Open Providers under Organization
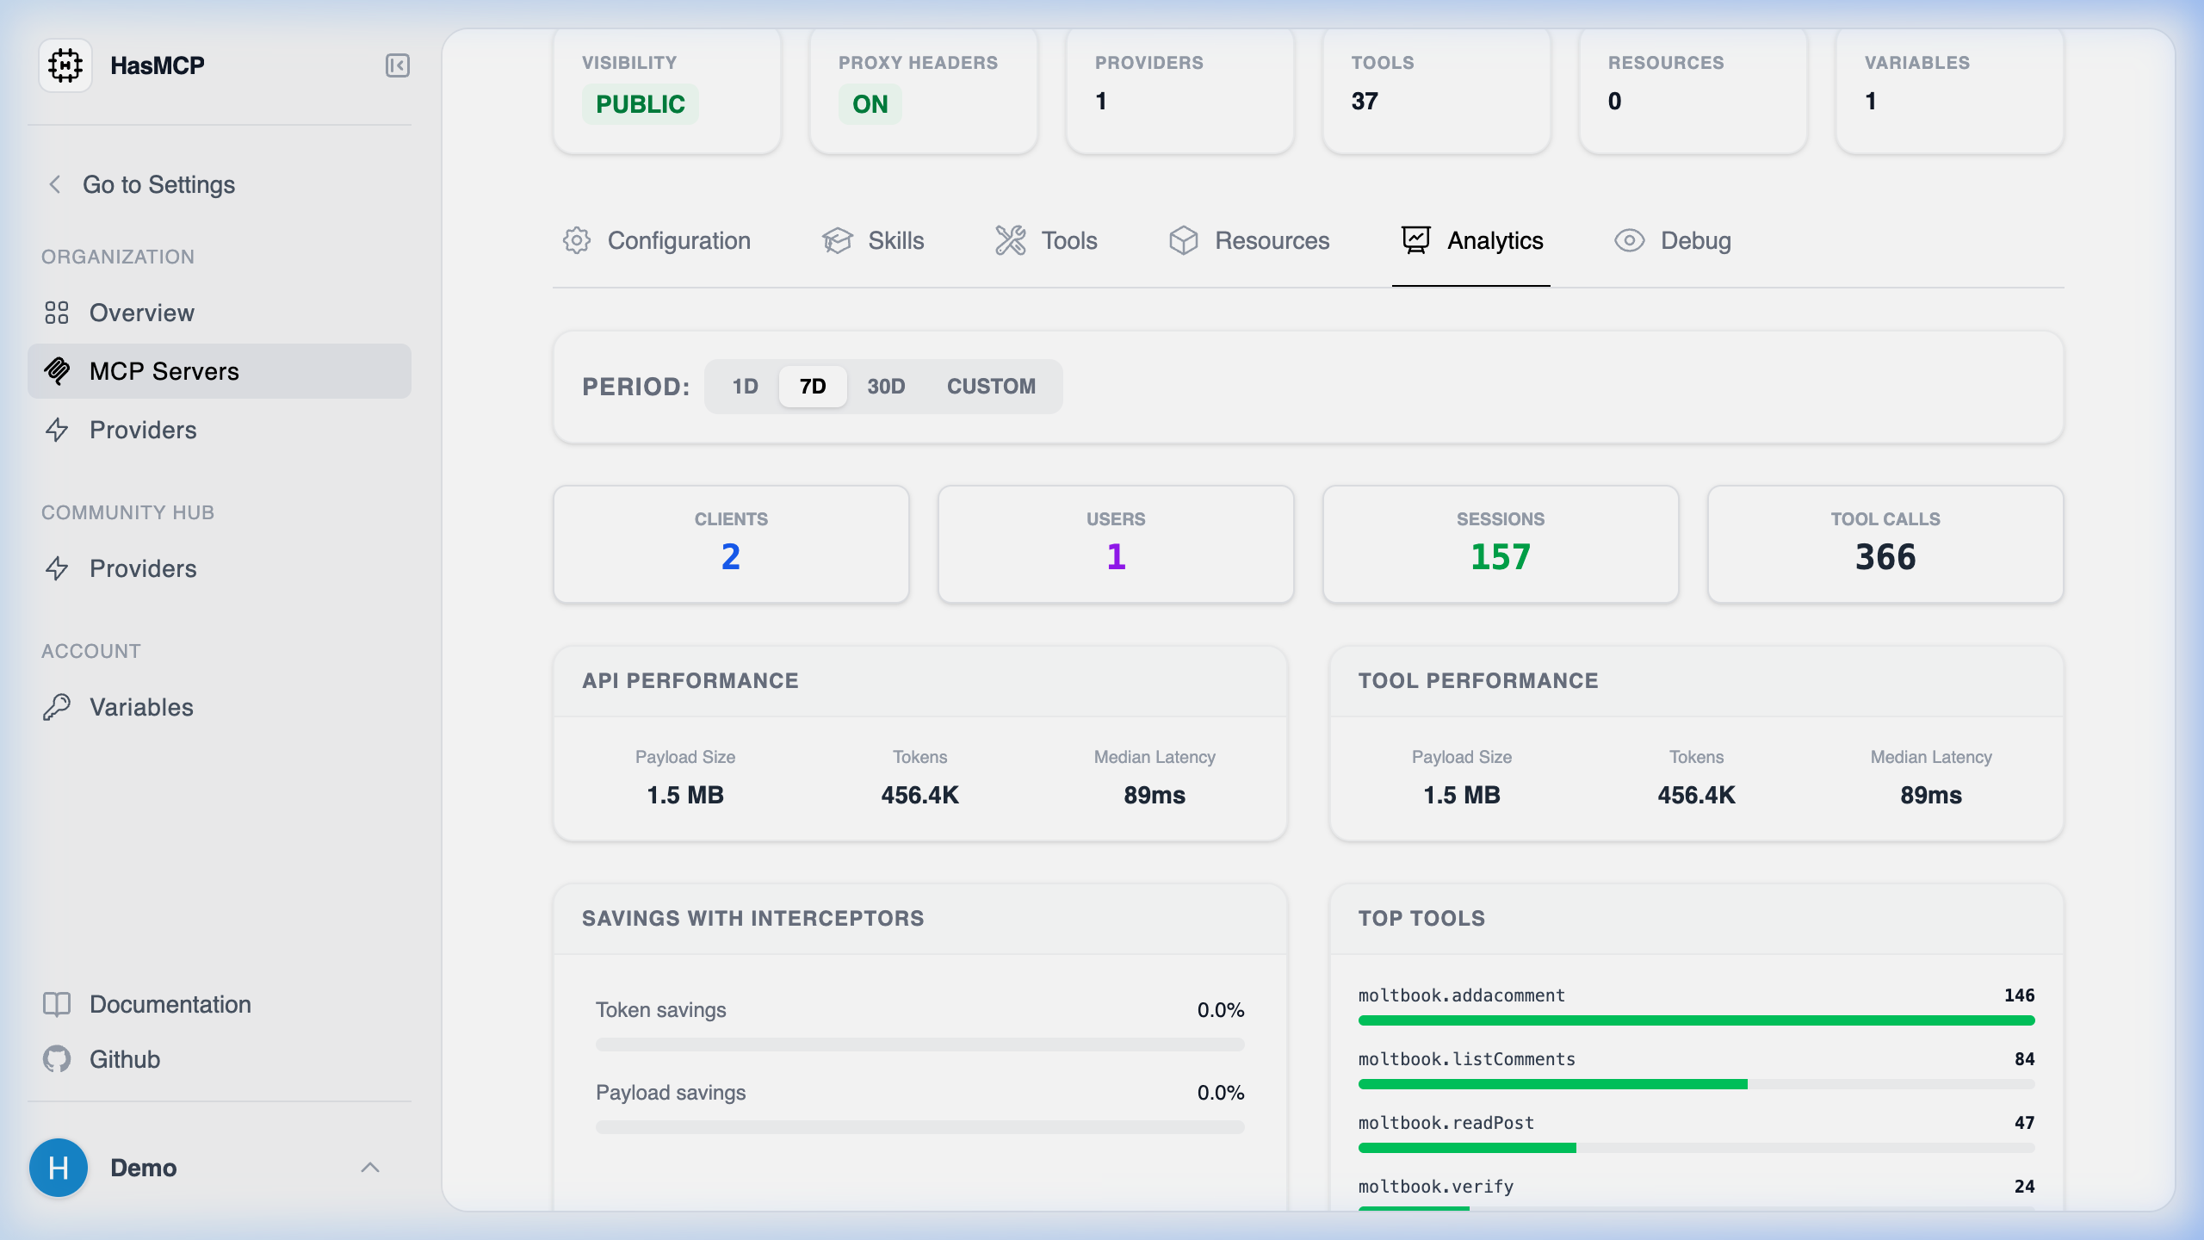Viewport: 2204px width, 1240px height. point(143,430)
